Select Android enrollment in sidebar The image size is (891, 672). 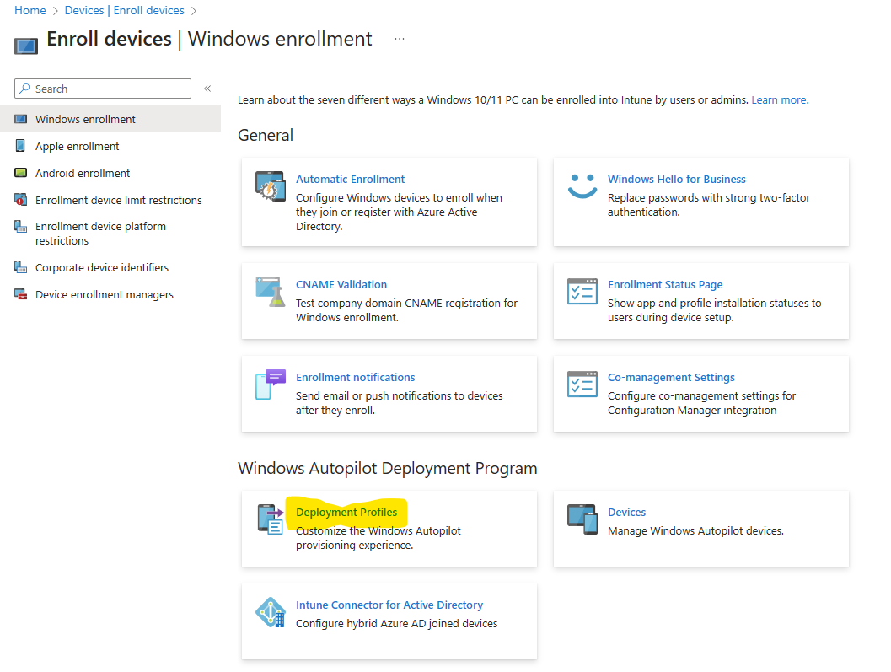(x=110, y=173)
